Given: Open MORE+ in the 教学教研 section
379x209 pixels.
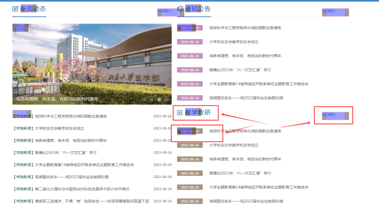Looking at the screenshot, I should (329, 114).
